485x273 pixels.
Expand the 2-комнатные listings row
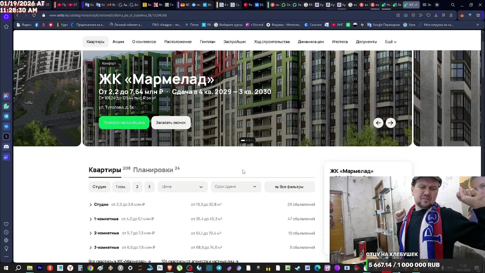tap(202, 233)
